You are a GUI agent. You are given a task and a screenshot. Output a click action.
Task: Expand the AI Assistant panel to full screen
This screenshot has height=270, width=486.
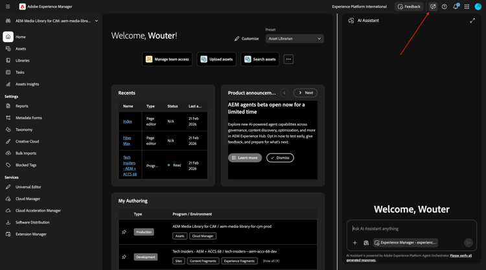(472, 21)
